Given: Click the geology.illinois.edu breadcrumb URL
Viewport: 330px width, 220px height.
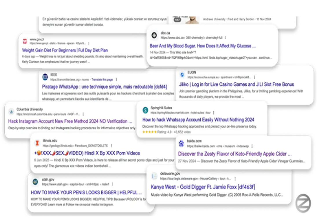Looking at the screenshot, I should pos(75,146).
